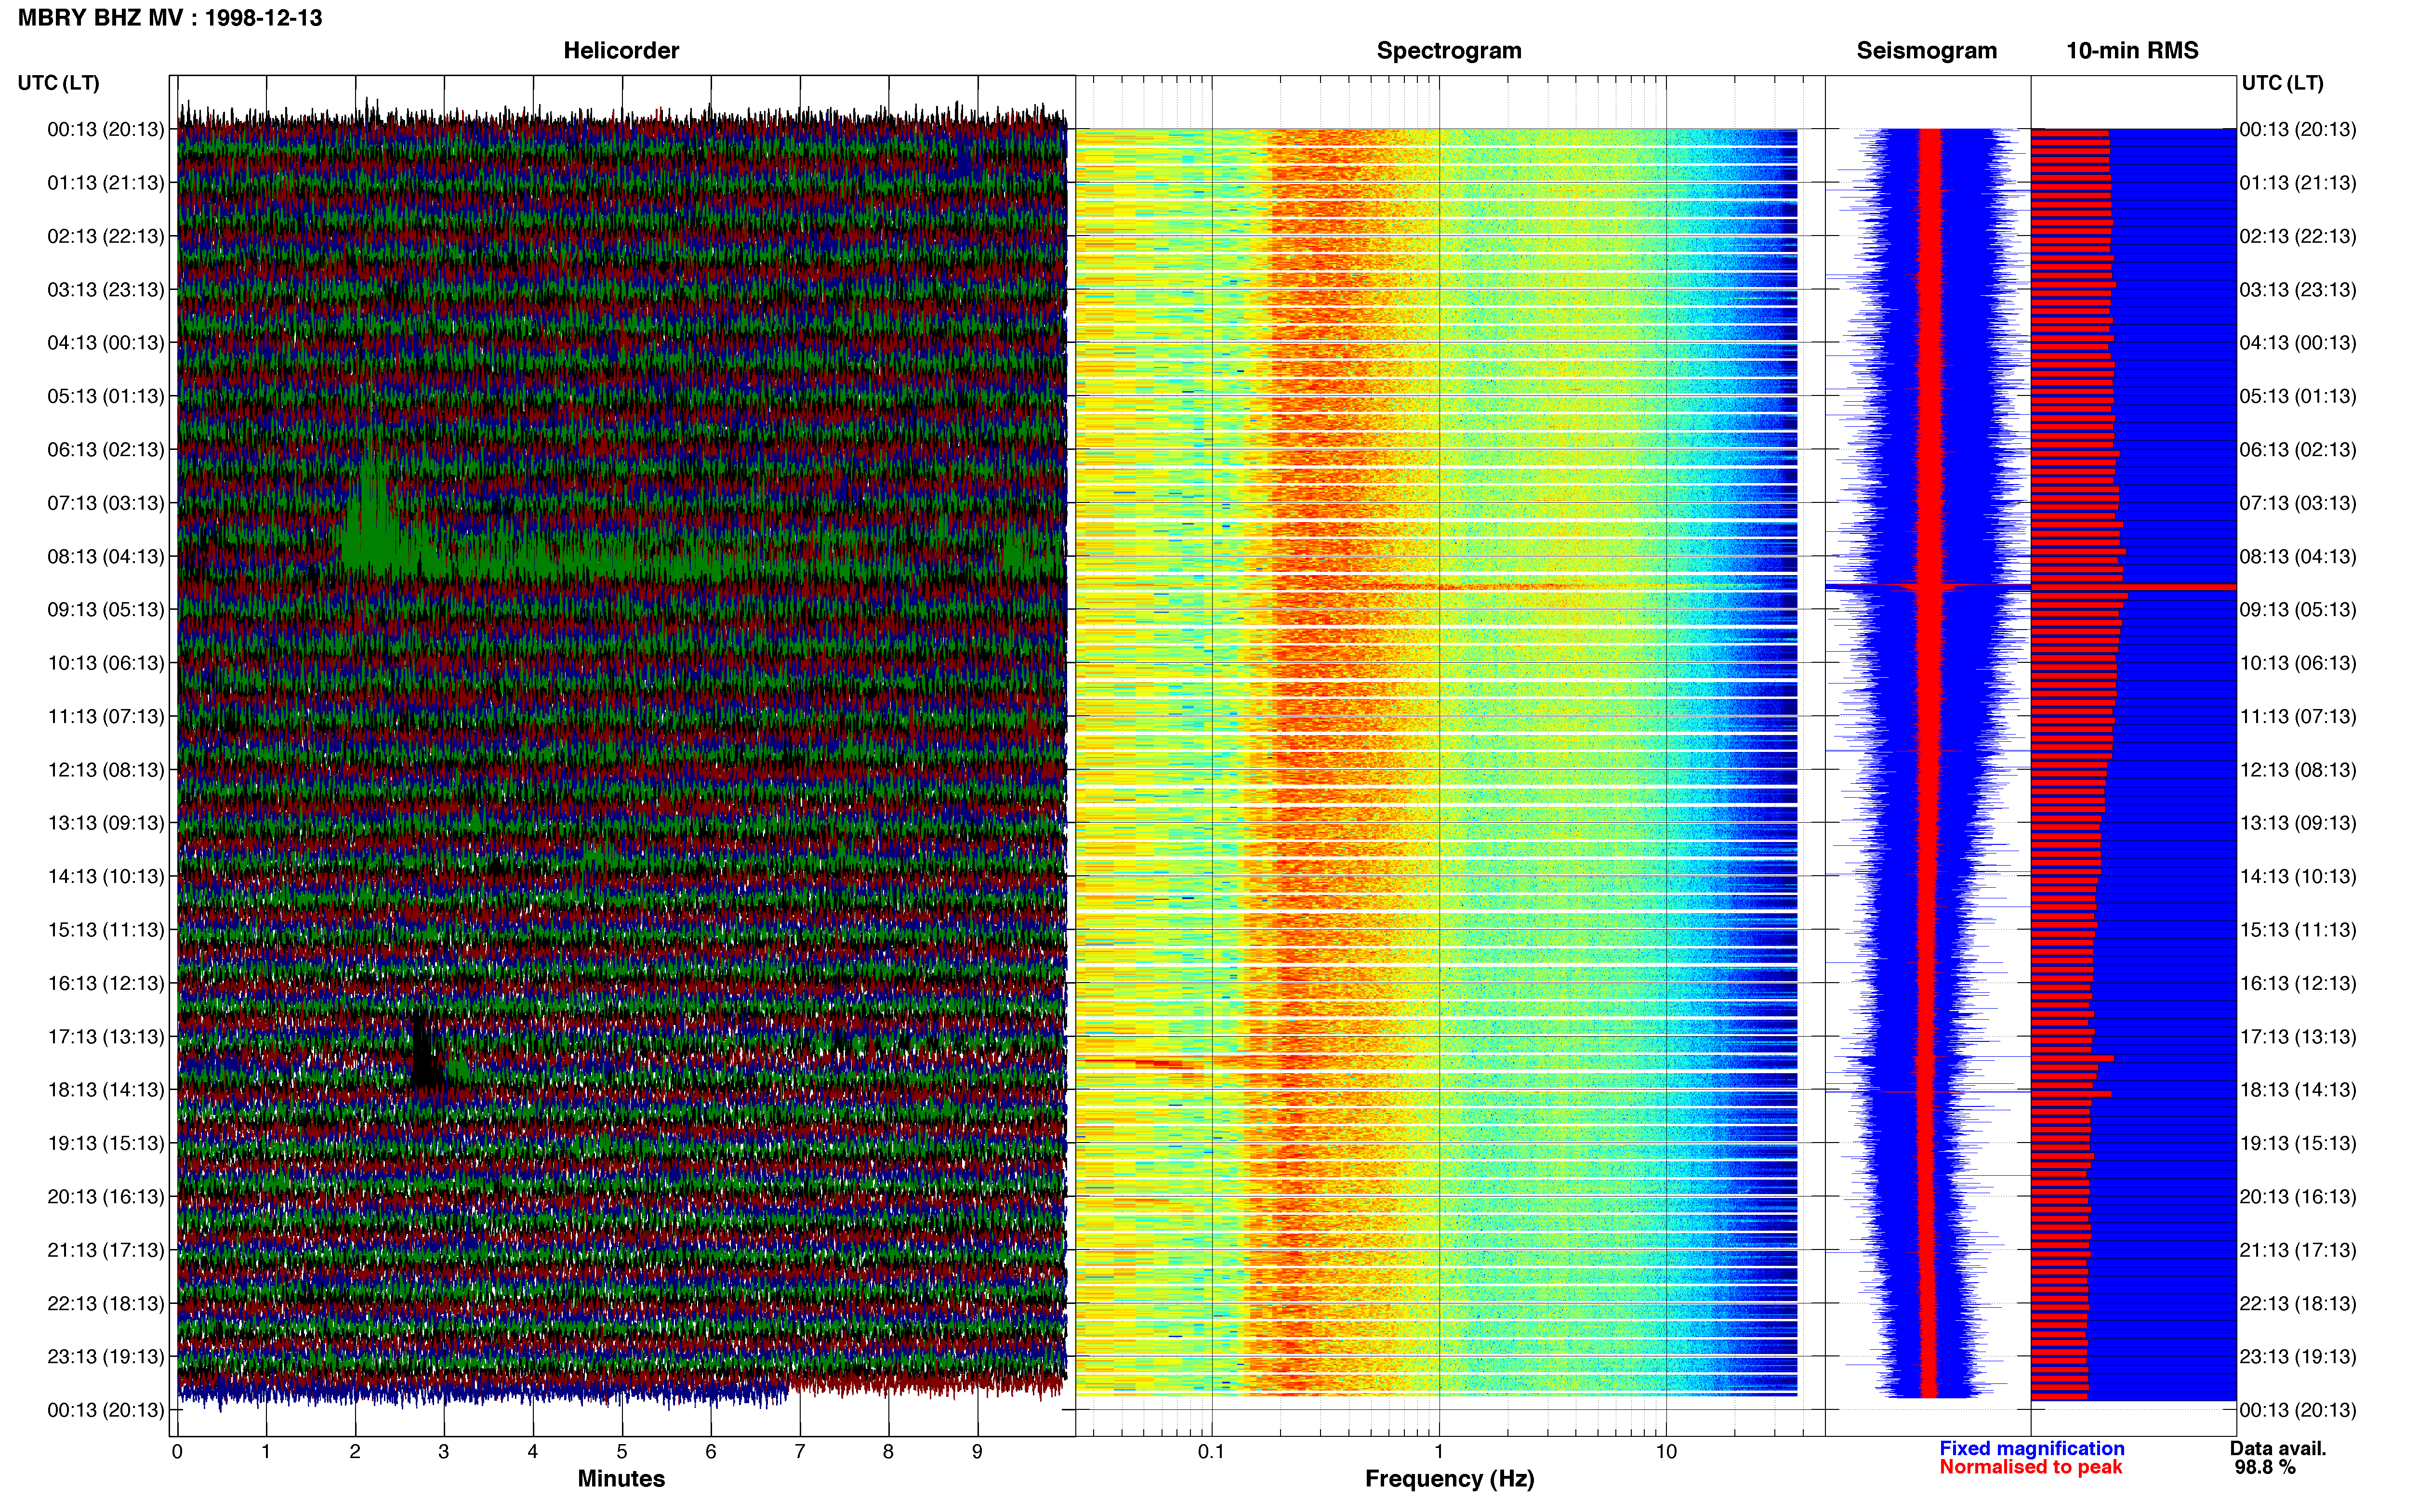Image resolution: width=2418 pixels, height=1512 pixels.
Task: Click the 1 Hz frequency axis tick label
Action: pyautogui.click(x=1439, y=1451)
